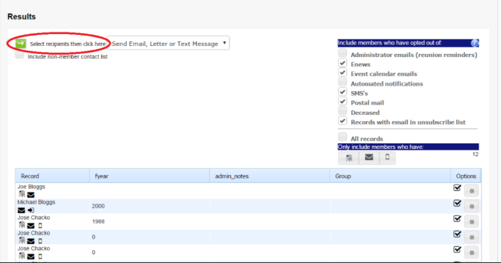Sort by the Record column header
The image size is (501, 263).
point(30,176)
